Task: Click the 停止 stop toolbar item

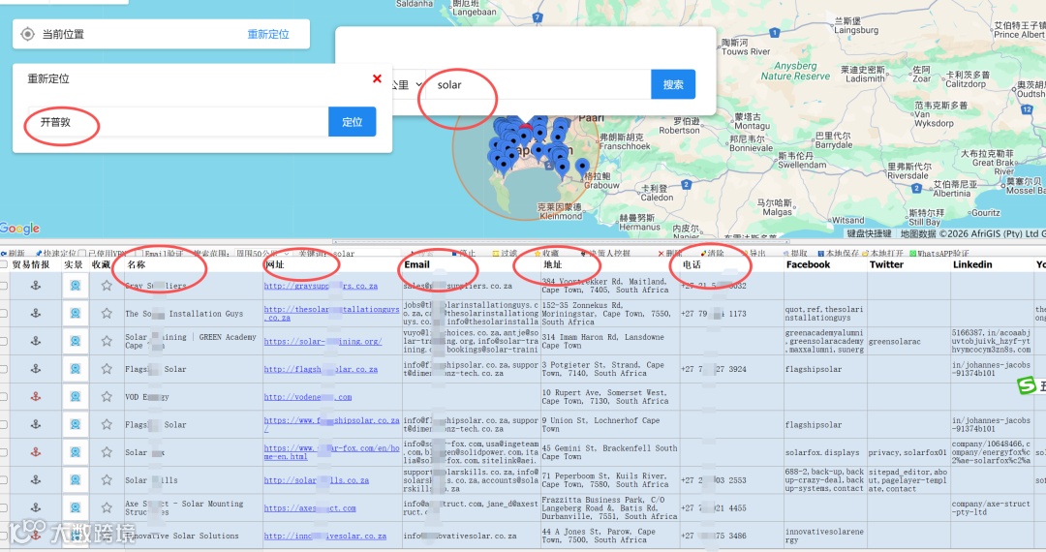Action: click(464, 254)
